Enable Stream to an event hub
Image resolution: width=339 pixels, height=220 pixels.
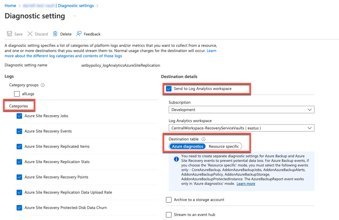169,214
